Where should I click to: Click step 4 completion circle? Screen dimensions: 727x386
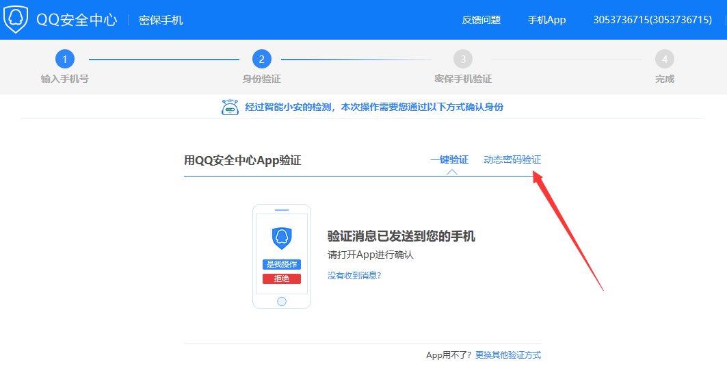664,59
